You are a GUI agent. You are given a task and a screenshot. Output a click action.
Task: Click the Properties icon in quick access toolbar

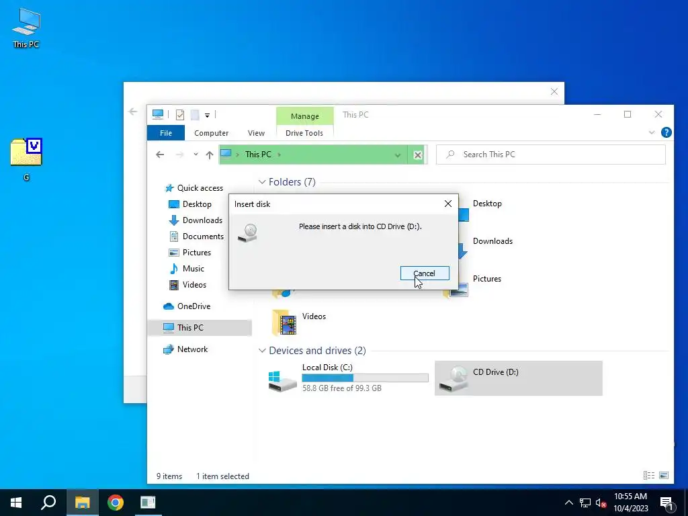click(x=180, y=115)
